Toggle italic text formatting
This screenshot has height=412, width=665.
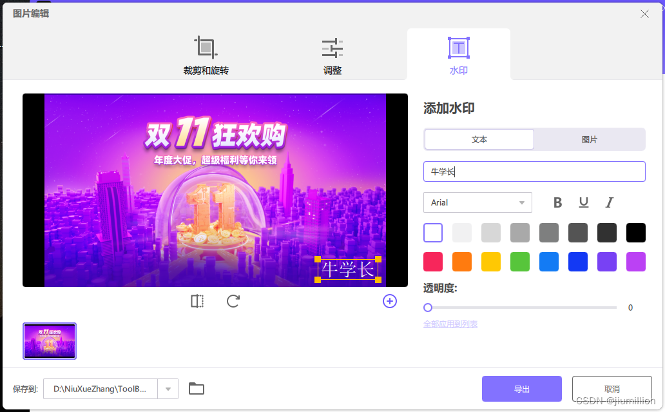610,203
